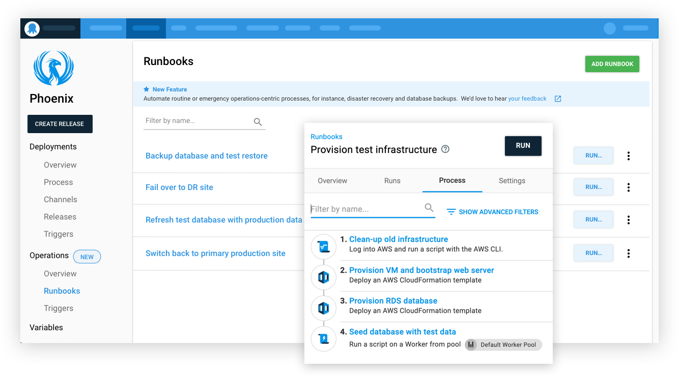
Task: Click the CloudFormation icon for Provision RDS step
Action: (324, 308)
